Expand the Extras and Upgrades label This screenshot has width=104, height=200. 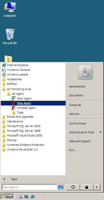[x=20, y=117]
